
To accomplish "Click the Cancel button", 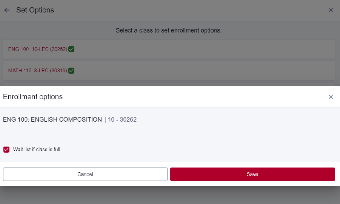I will tap(85, 174).
